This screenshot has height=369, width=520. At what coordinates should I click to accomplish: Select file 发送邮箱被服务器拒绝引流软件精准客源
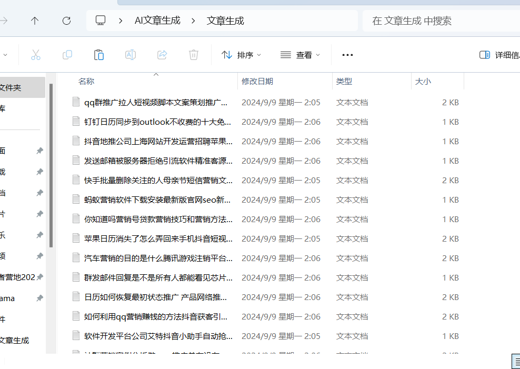coord(158,161)
